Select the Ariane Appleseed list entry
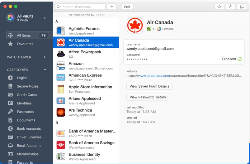250x164 pixels. [86, 101]
